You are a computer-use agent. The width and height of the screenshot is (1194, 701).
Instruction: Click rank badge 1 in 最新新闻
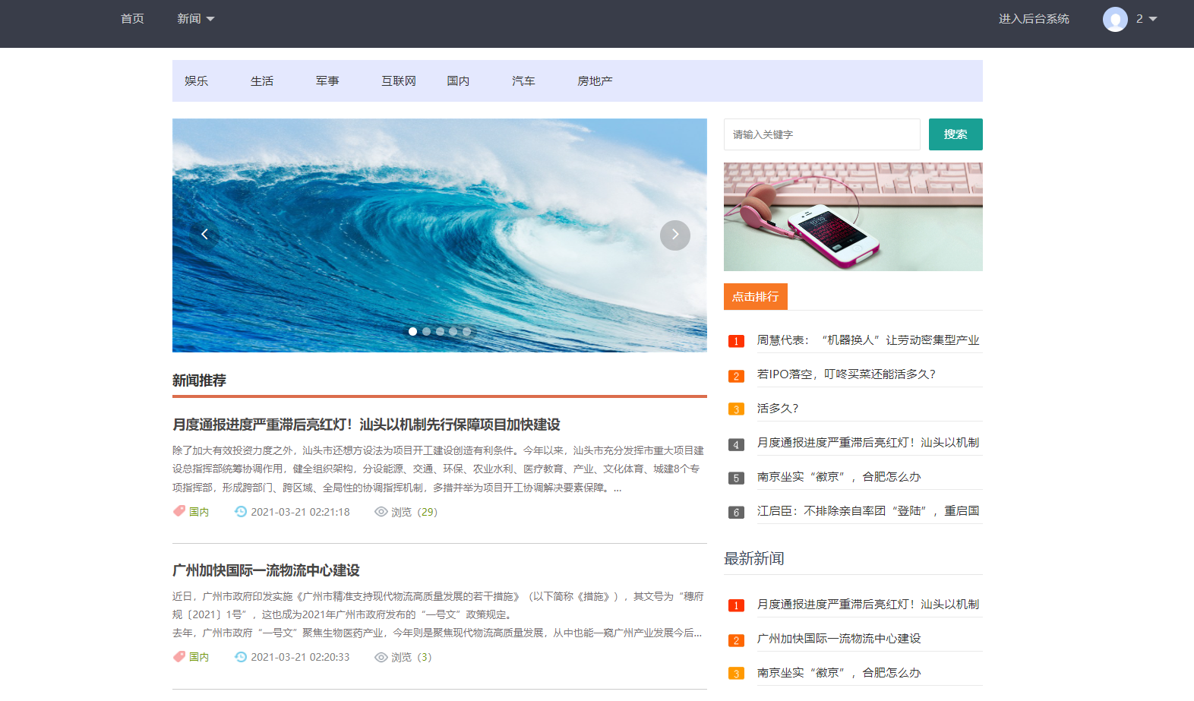736,605
